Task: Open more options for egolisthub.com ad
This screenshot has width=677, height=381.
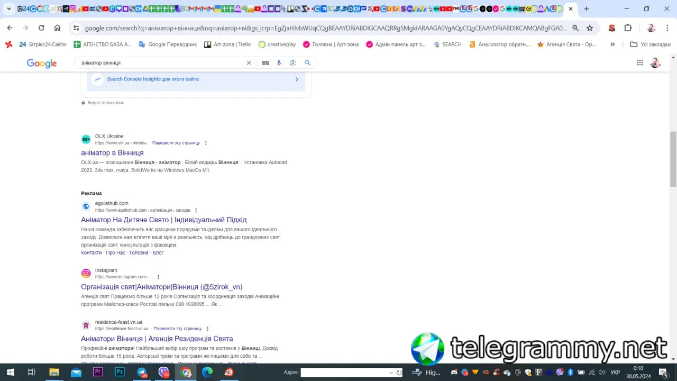Action: point(196,210)
